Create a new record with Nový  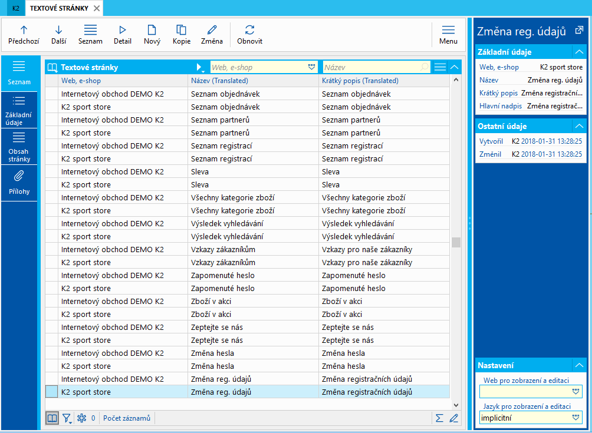(152, 34)
